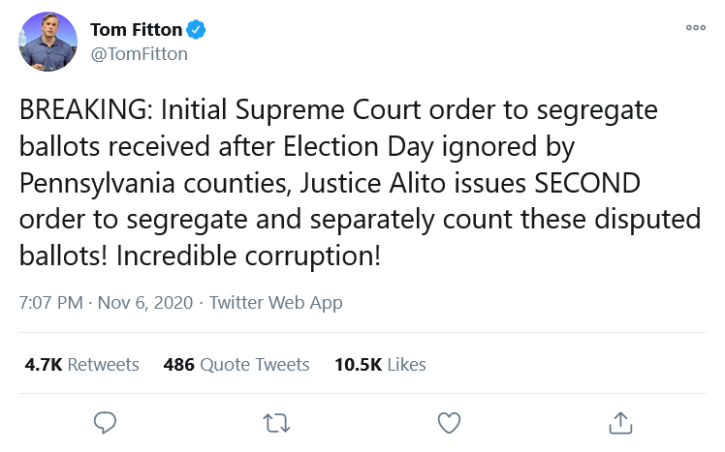
Task: Like the tweet with the heart icon
Action: 449,422
